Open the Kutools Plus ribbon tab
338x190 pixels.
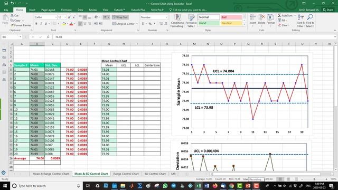pyautogui.click(x=138, y=10)
